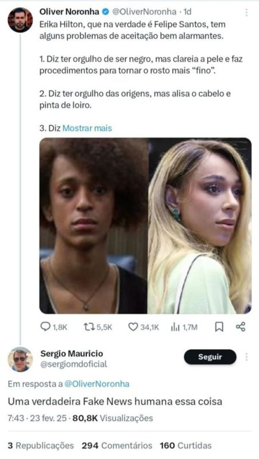The height and width of the screenshot is (459, 259).
Task: Open the right photo showing blonde hair
Action: [199, 226]
